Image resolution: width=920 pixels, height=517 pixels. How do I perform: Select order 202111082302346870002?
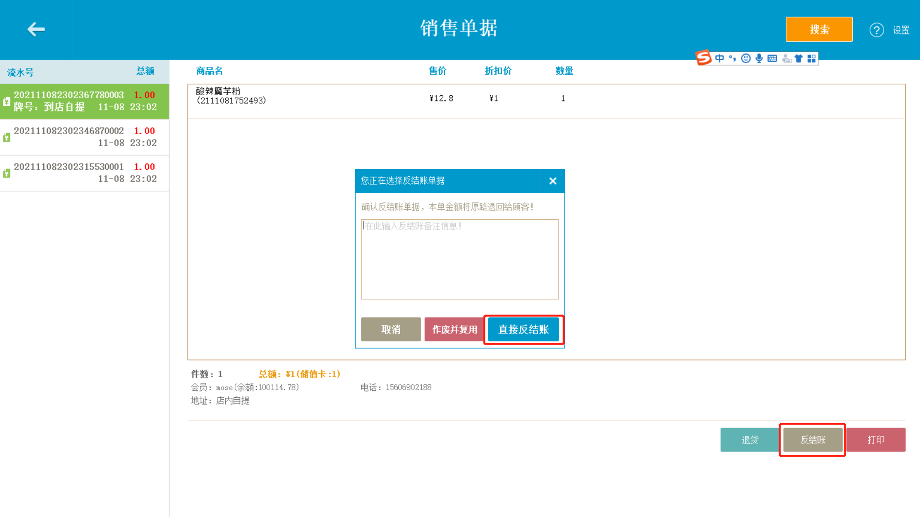84,137
